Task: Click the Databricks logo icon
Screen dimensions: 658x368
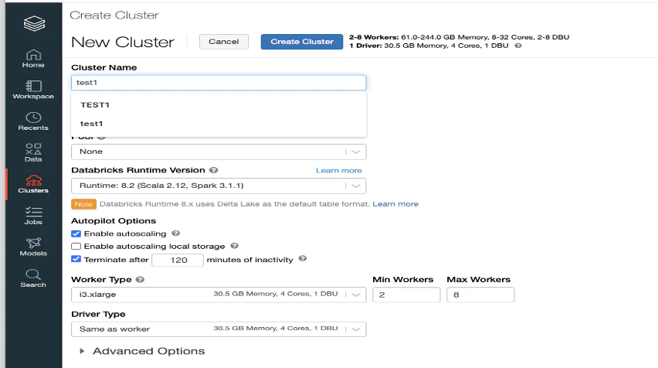Action: point(34,23)
